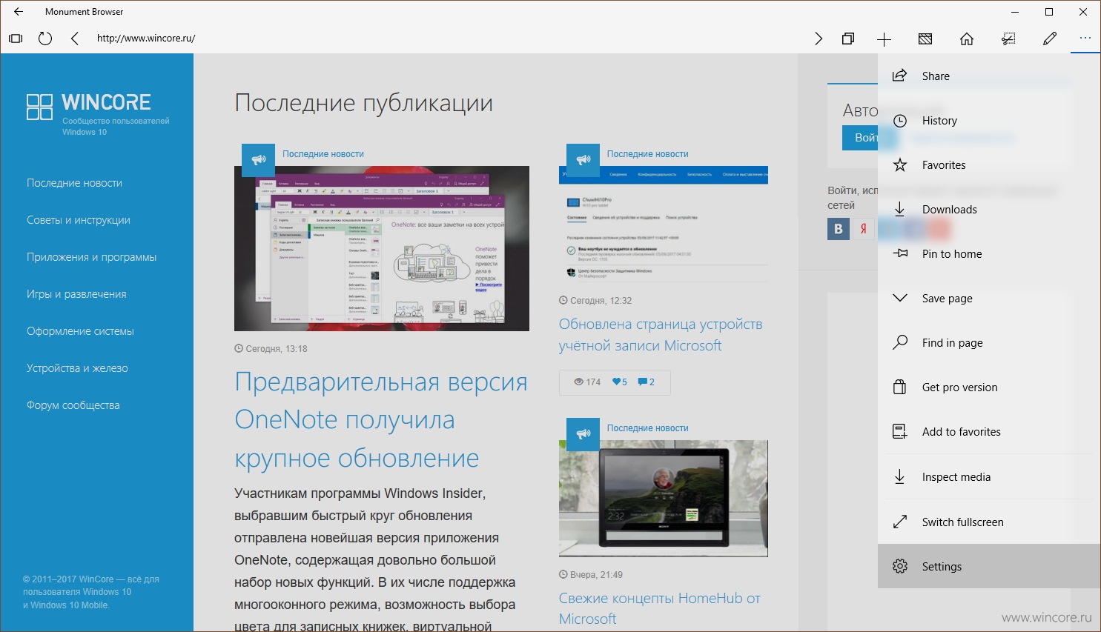Image resolution: width=1101 pixels, height=632 pixels.
Task: Open the HomeHub concept thumbnail
Action: coord(664,499)
